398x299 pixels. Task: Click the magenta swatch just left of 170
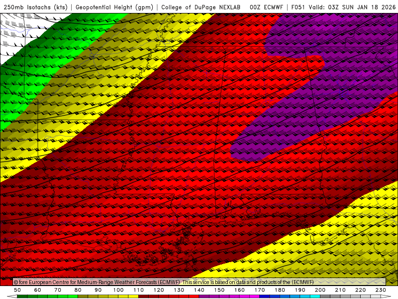coord(255,297)
